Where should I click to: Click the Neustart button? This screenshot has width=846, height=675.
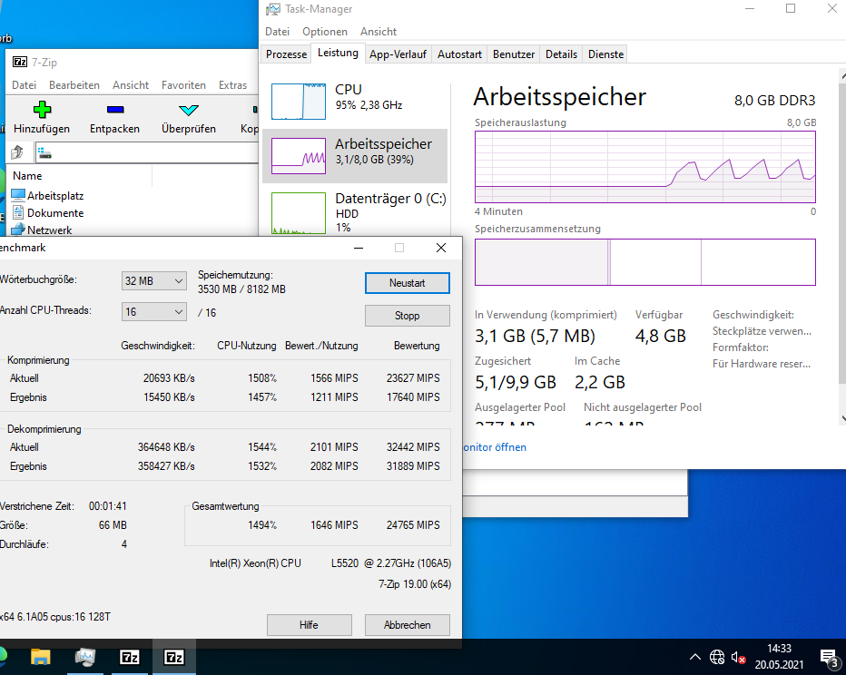pos(408,283)
